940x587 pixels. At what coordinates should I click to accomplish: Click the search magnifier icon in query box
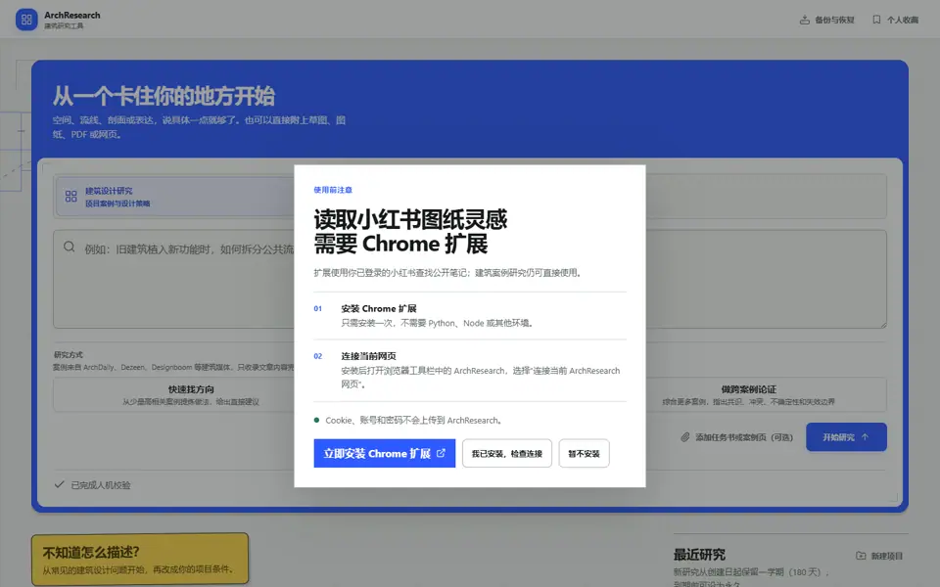pos(69,248)
